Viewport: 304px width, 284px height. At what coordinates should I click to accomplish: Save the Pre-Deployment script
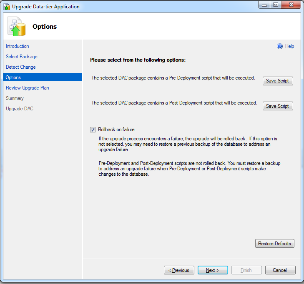pyautogui.click(x=278, y=81)
